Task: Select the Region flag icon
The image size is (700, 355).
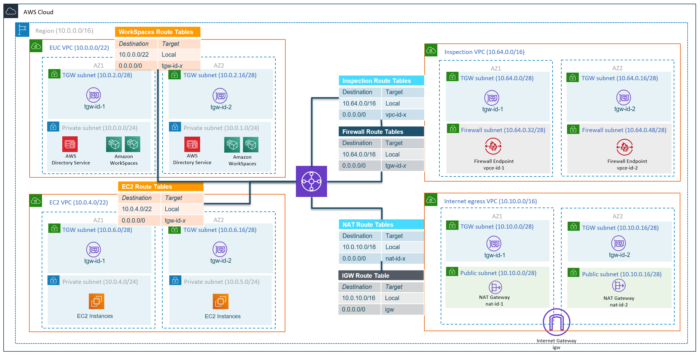Action: [22, 30]
